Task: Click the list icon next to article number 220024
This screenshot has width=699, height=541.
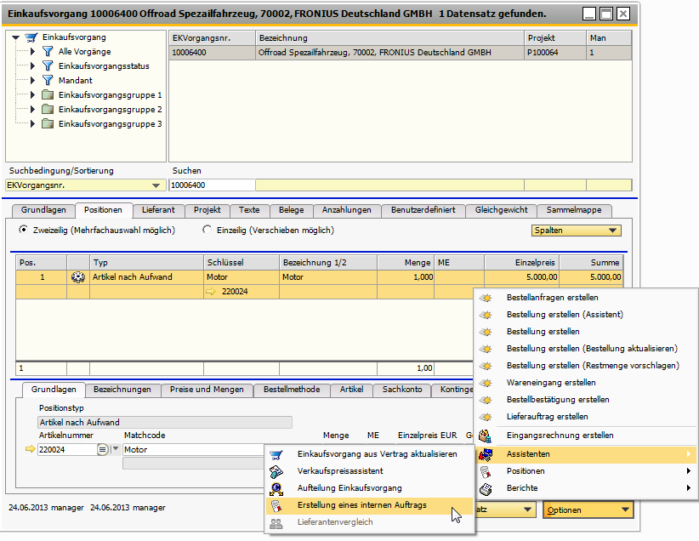Action: coord(103,449)
